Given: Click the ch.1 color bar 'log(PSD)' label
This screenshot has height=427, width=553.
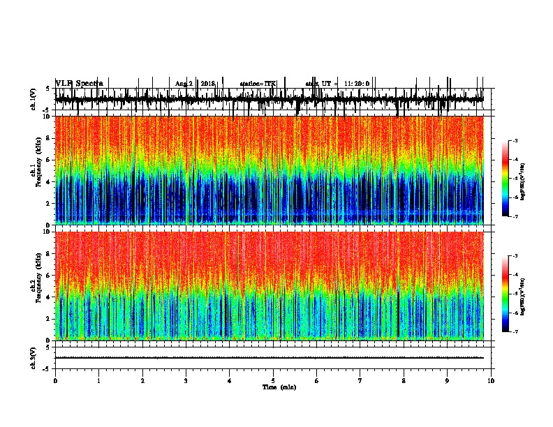Looking at the screenshot, I should [522, 181].
